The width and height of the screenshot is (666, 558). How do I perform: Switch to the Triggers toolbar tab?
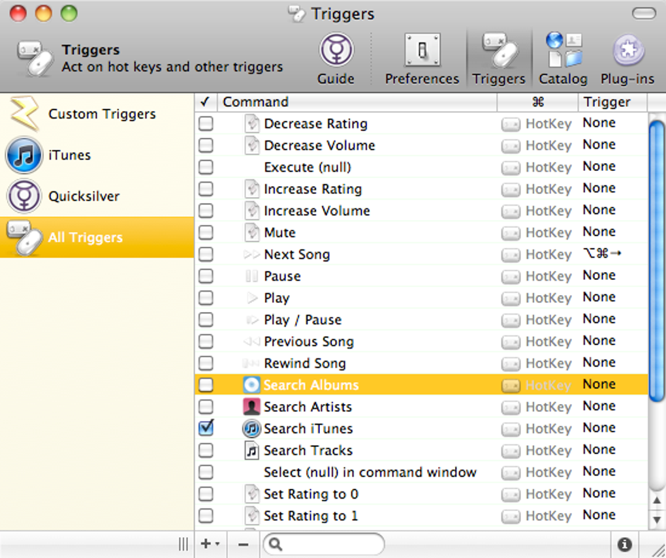tap(499, 59)
